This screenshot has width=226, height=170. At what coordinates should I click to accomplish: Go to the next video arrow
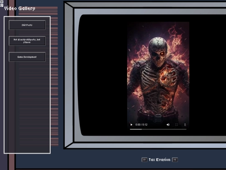coord(175,160)
